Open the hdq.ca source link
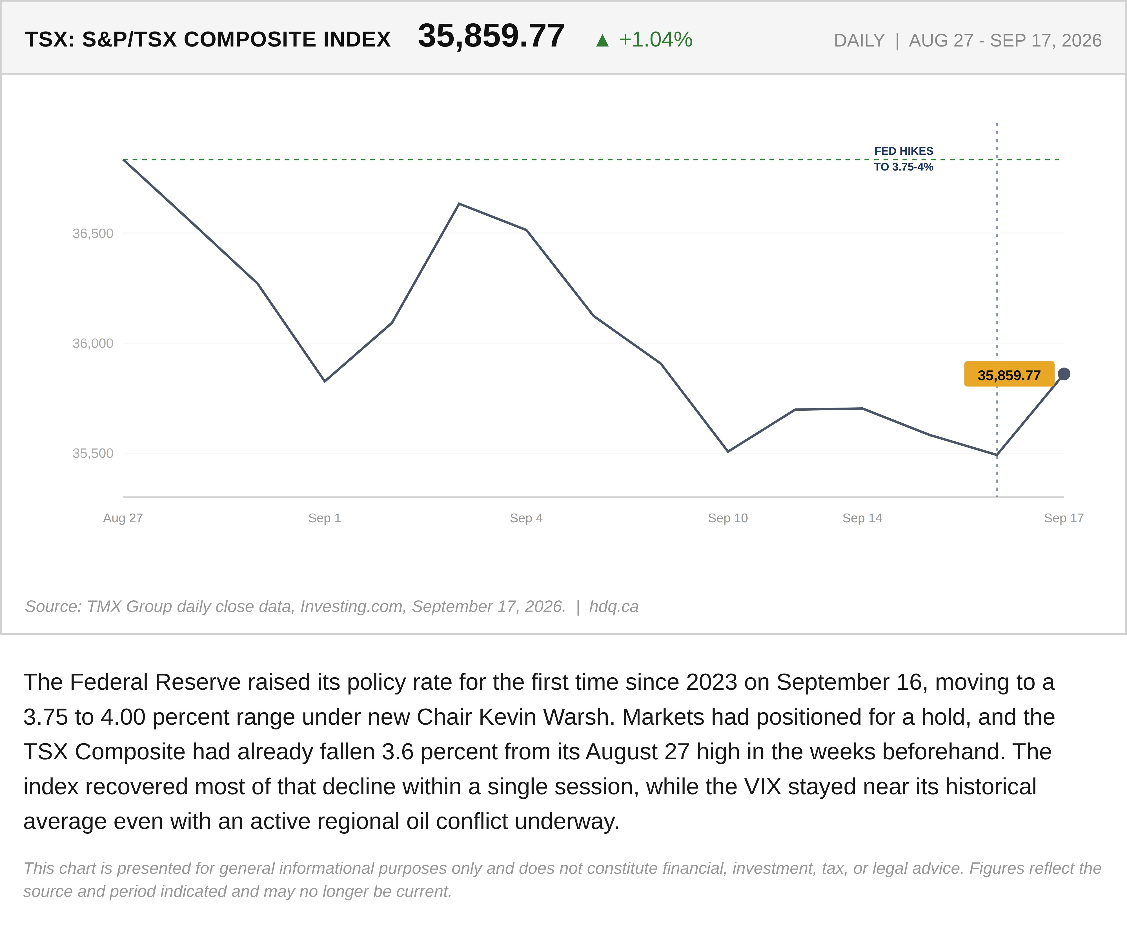1127x940 pixels. (614, 607)
